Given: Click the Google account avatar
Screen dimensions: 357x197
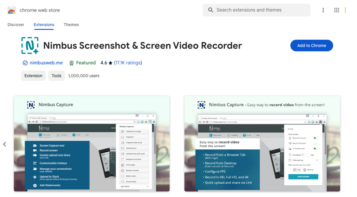Looking at the screenshot, I should point(346,10).
